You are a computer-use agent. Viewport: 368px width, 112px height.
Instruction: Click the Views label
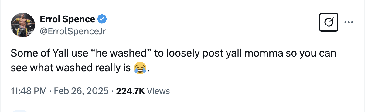coord(158,91)
